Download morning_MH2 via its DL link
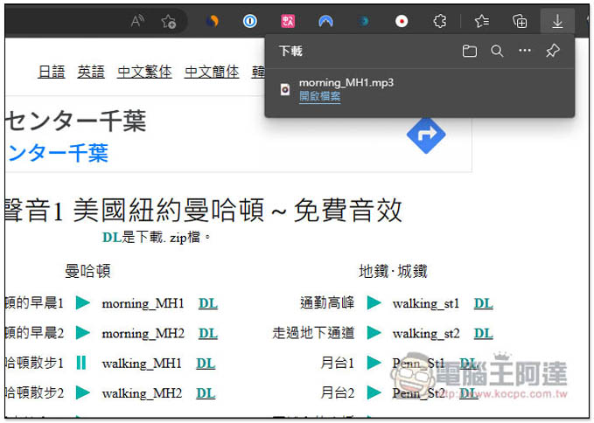The image size is (594, 423). (207, 333)
